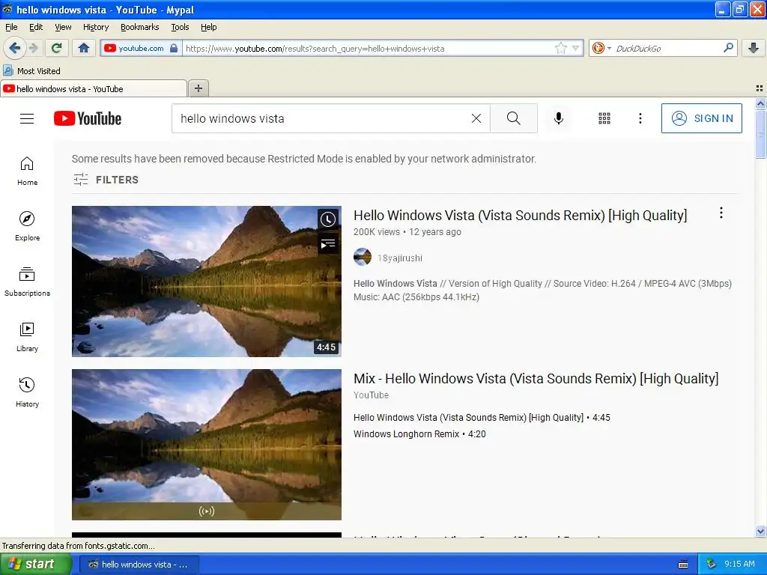Expand the FILTERS options

coord(106,180)
